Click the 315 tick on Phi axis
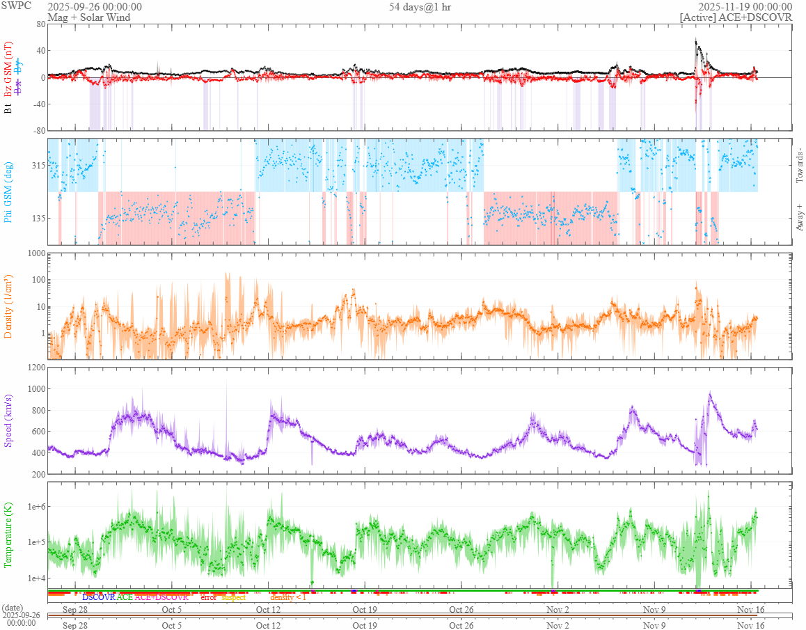Image resolution: width=806 pixels, height=630 pixels. pyautogui.click(x=38, y=165)
